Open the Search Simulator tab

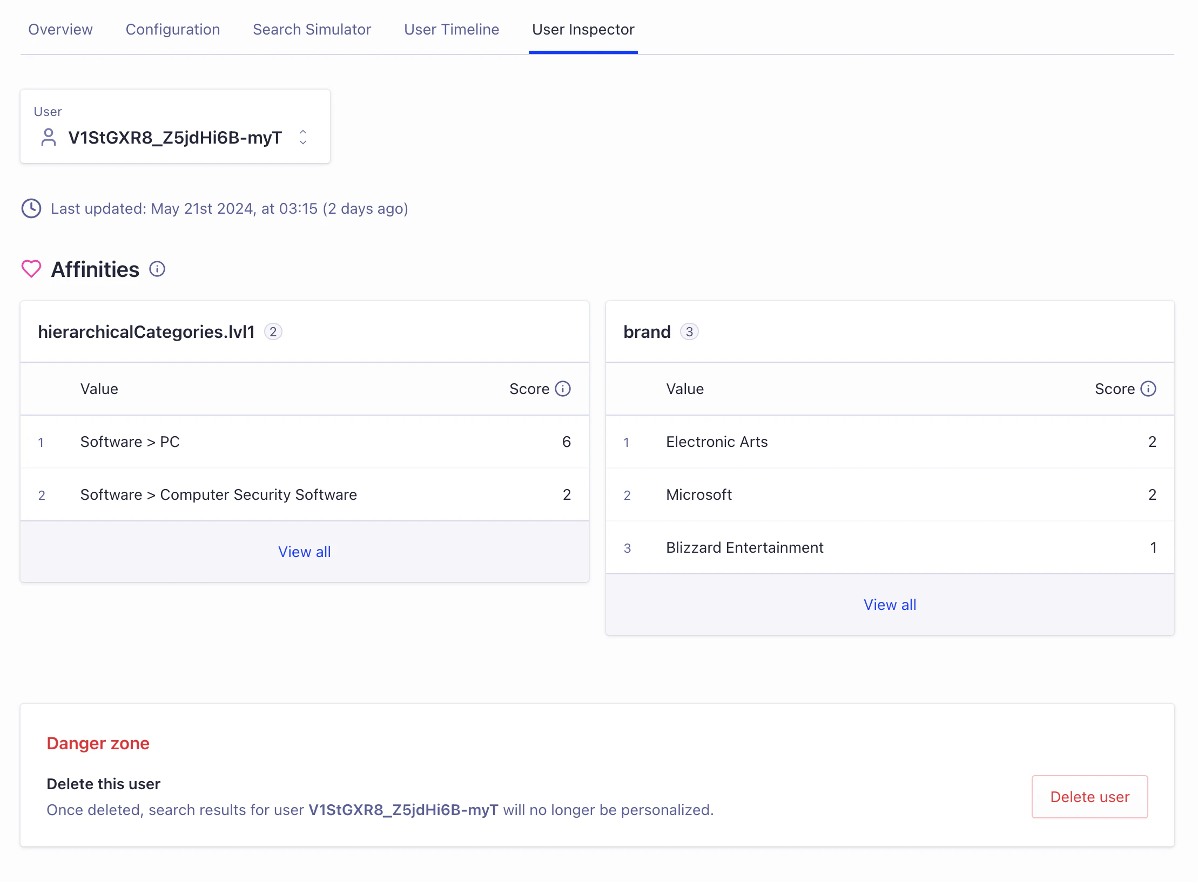(312, 30)
